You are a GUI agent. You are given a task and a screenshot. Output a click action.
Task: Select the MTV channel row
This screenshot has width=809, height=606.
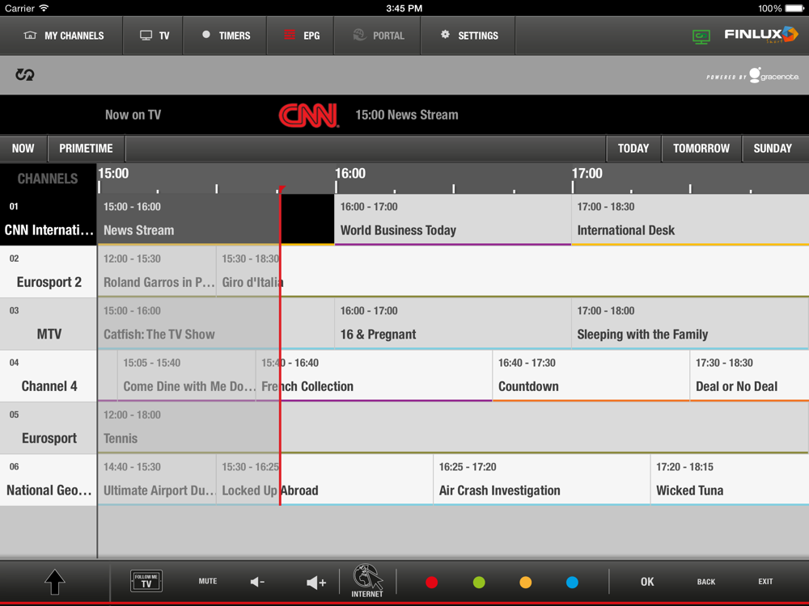tap(49, 324)
